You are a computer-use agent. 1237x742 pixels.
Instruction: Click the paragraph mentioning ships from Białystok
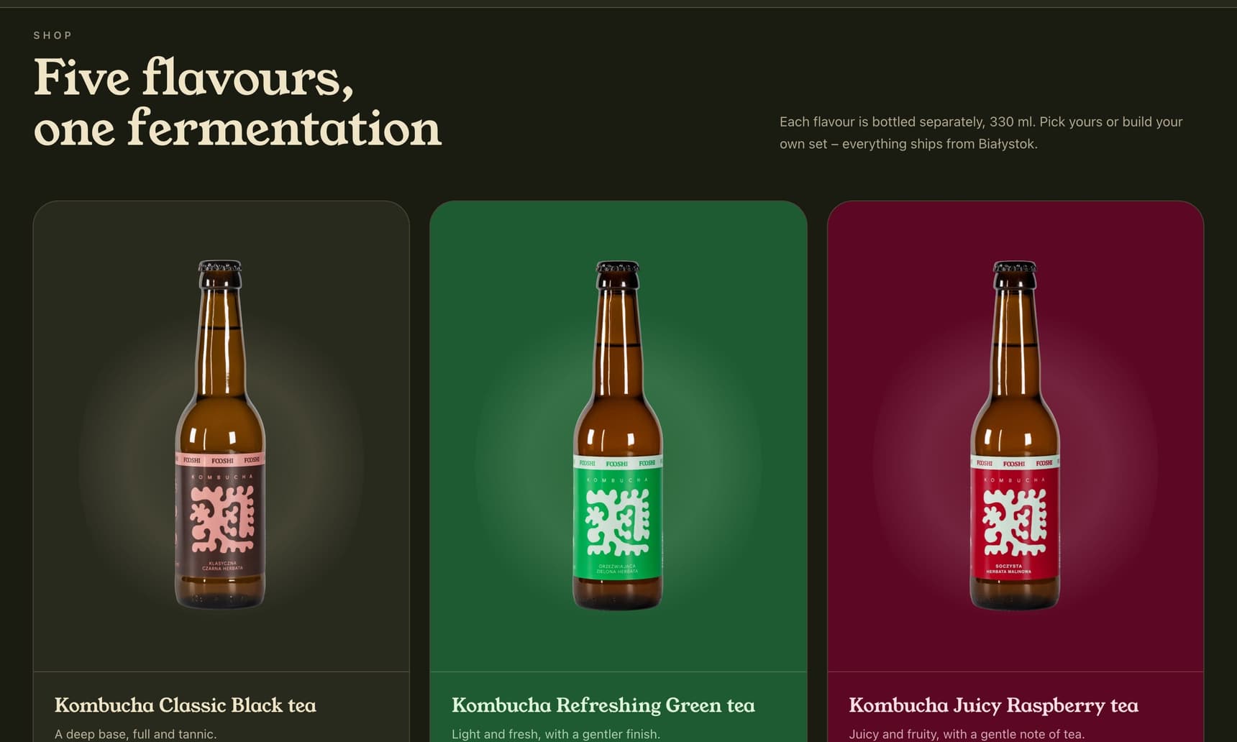981,133
